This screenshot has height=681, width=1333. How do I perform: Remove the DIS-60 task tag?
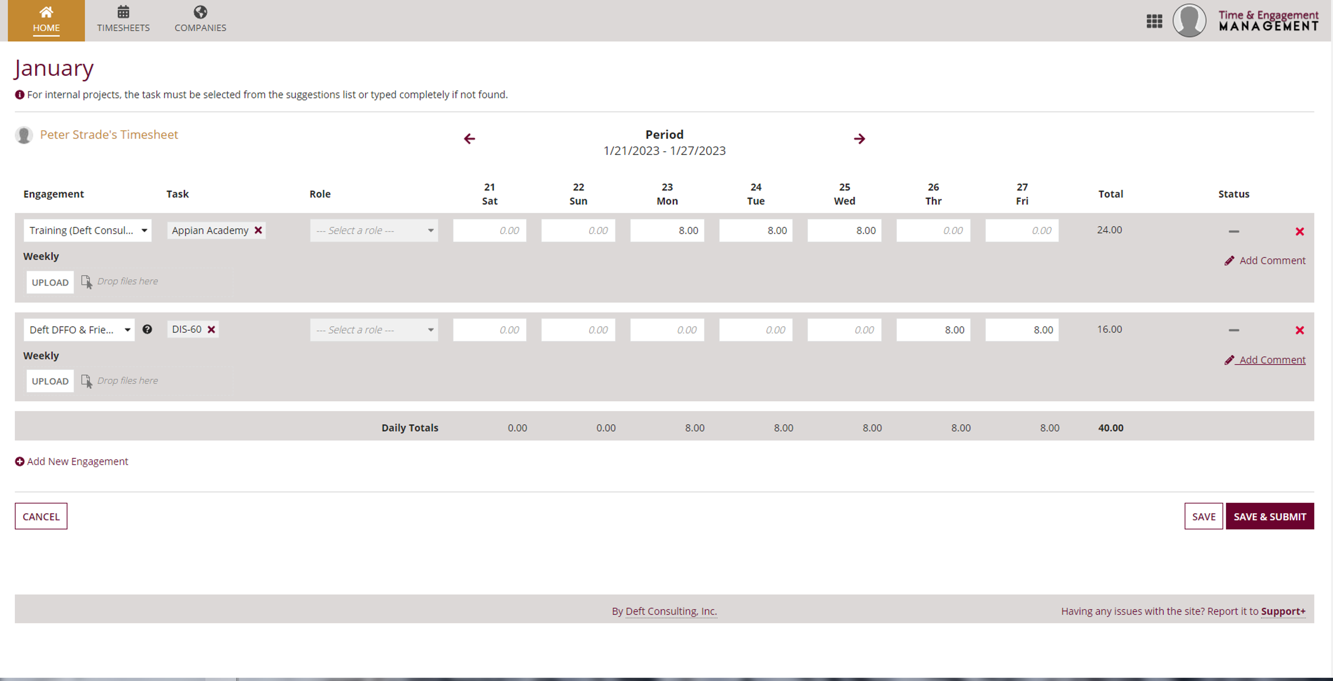tap(211, 329)
